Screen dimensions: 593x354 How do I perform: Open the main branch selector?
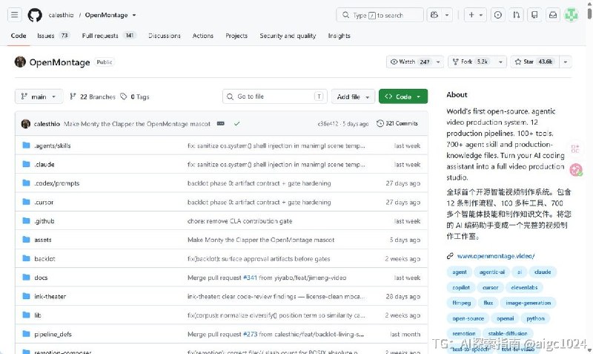coord(39,96)
